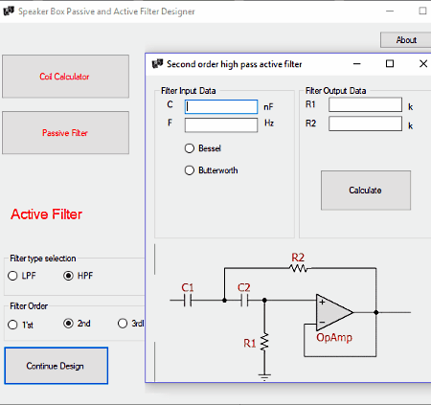Click the C1 capacitor in schematic

point(188,301)
